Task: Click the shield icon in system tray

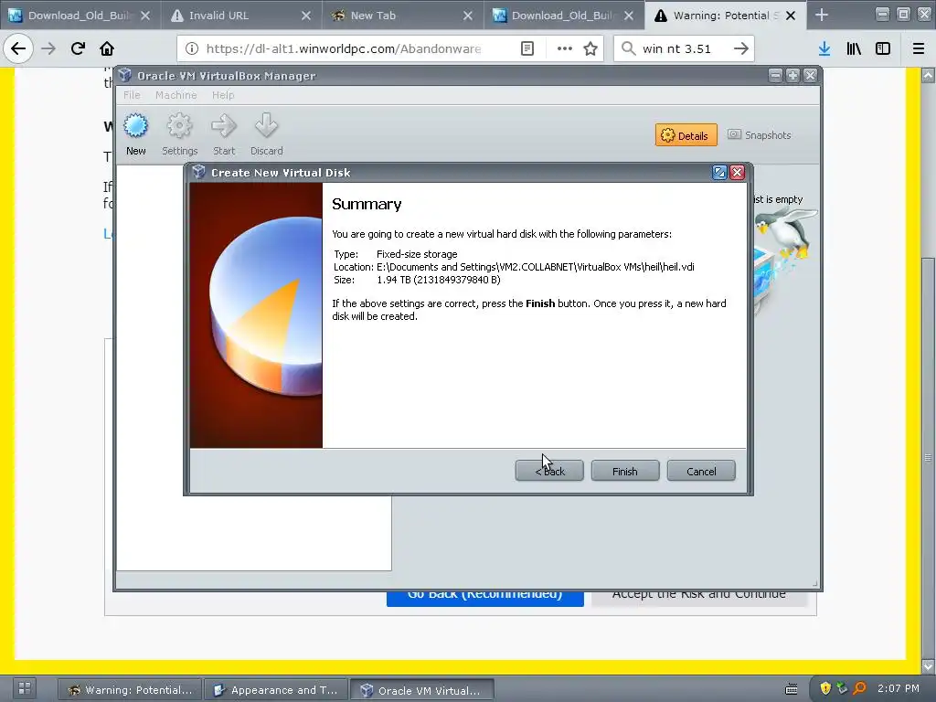Action: [825, 688]
